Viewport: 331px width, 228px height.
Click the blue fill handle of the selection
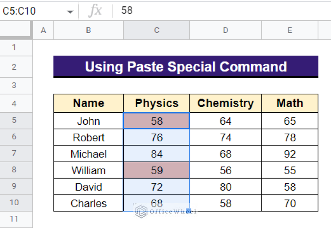(x=189, y=210)
